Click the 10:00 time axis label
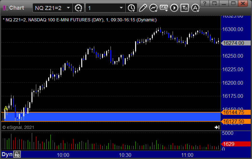The width and height of the screenshot is (252, 159). [x=63, y=155]
